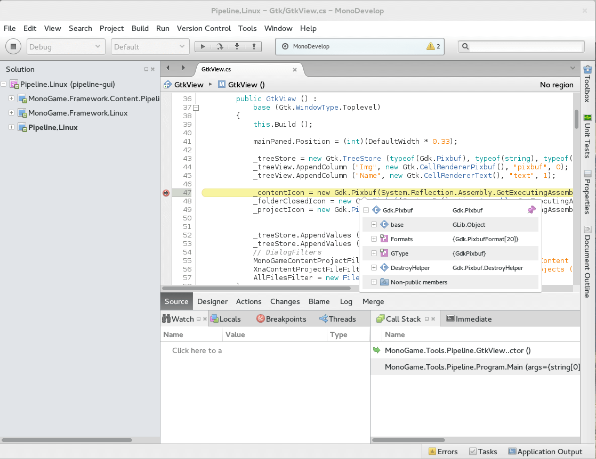Click the Step Into debugger icon
The image size is (596, 459).
tap(237, 46)
